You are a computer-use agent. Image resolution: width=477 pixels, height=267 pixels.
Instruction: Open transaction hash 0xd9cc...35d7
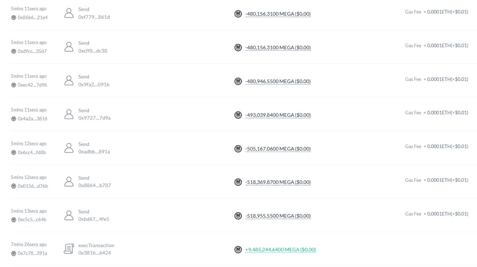click(32, 51)
